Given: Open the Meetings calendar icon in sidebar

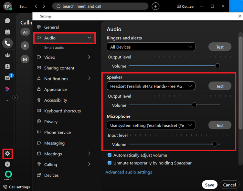Looking at the screenshot, I should click(7, 32).
